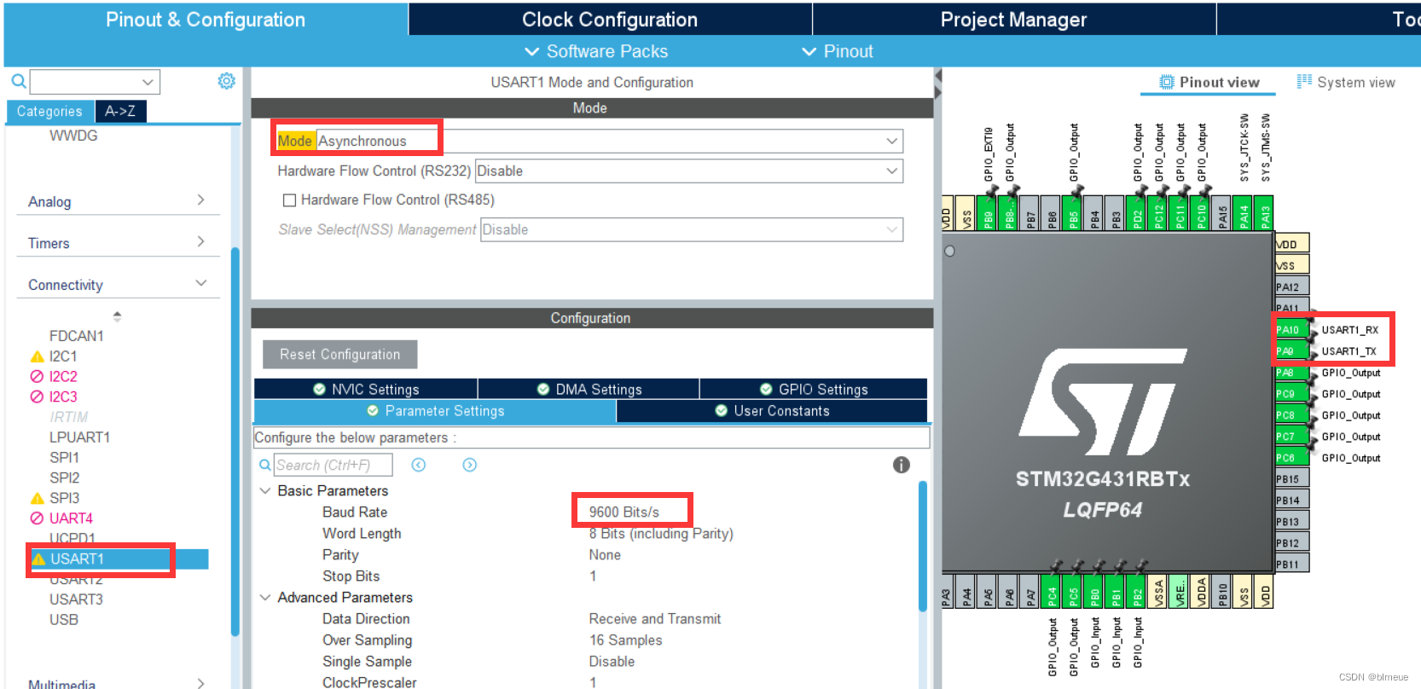Select FDCAN1 in peripheral list
The width and height of the screenshot is (1421, 689).
[76, 336]
